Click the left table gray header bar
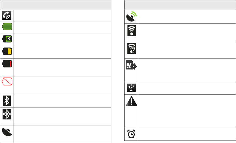Viewport: 236px width, 143px height. (x=56, y=5)
